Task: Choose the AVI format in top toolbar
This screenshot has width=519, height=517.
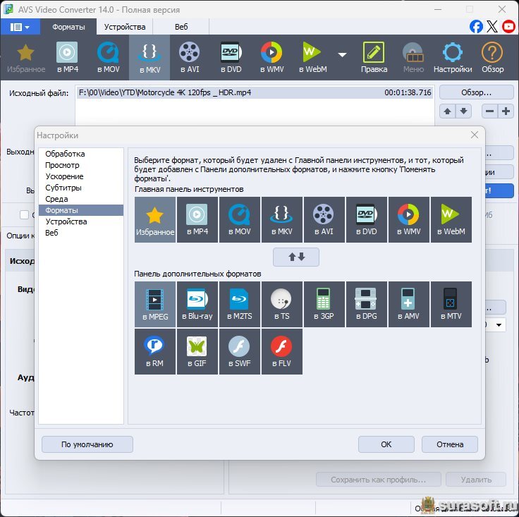Action: [x=190, y=58]
